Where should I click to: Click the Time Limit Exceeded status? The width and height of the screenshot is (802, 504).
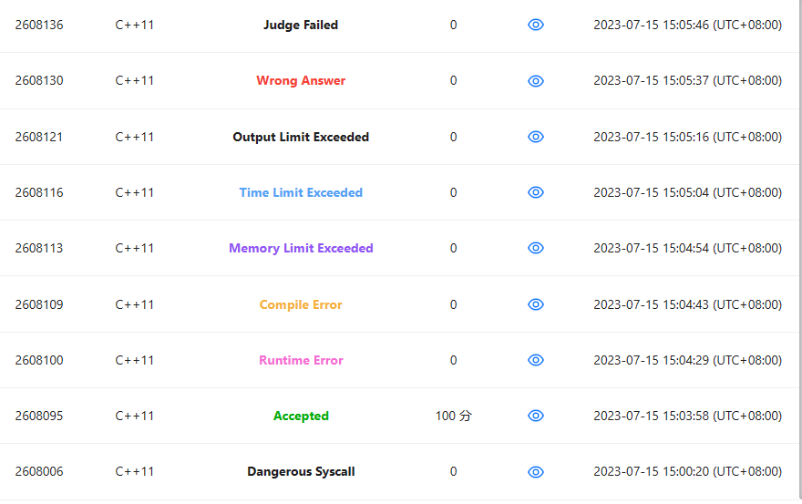click(x=301, y=192)
